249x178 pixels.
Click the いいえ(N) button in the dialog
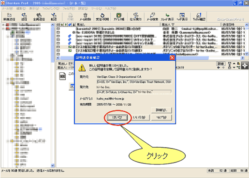tap(139, 117)
